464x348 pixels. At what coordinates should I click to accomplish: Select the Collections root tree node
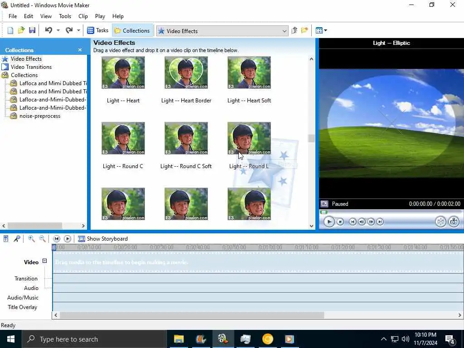click(24, 75)
